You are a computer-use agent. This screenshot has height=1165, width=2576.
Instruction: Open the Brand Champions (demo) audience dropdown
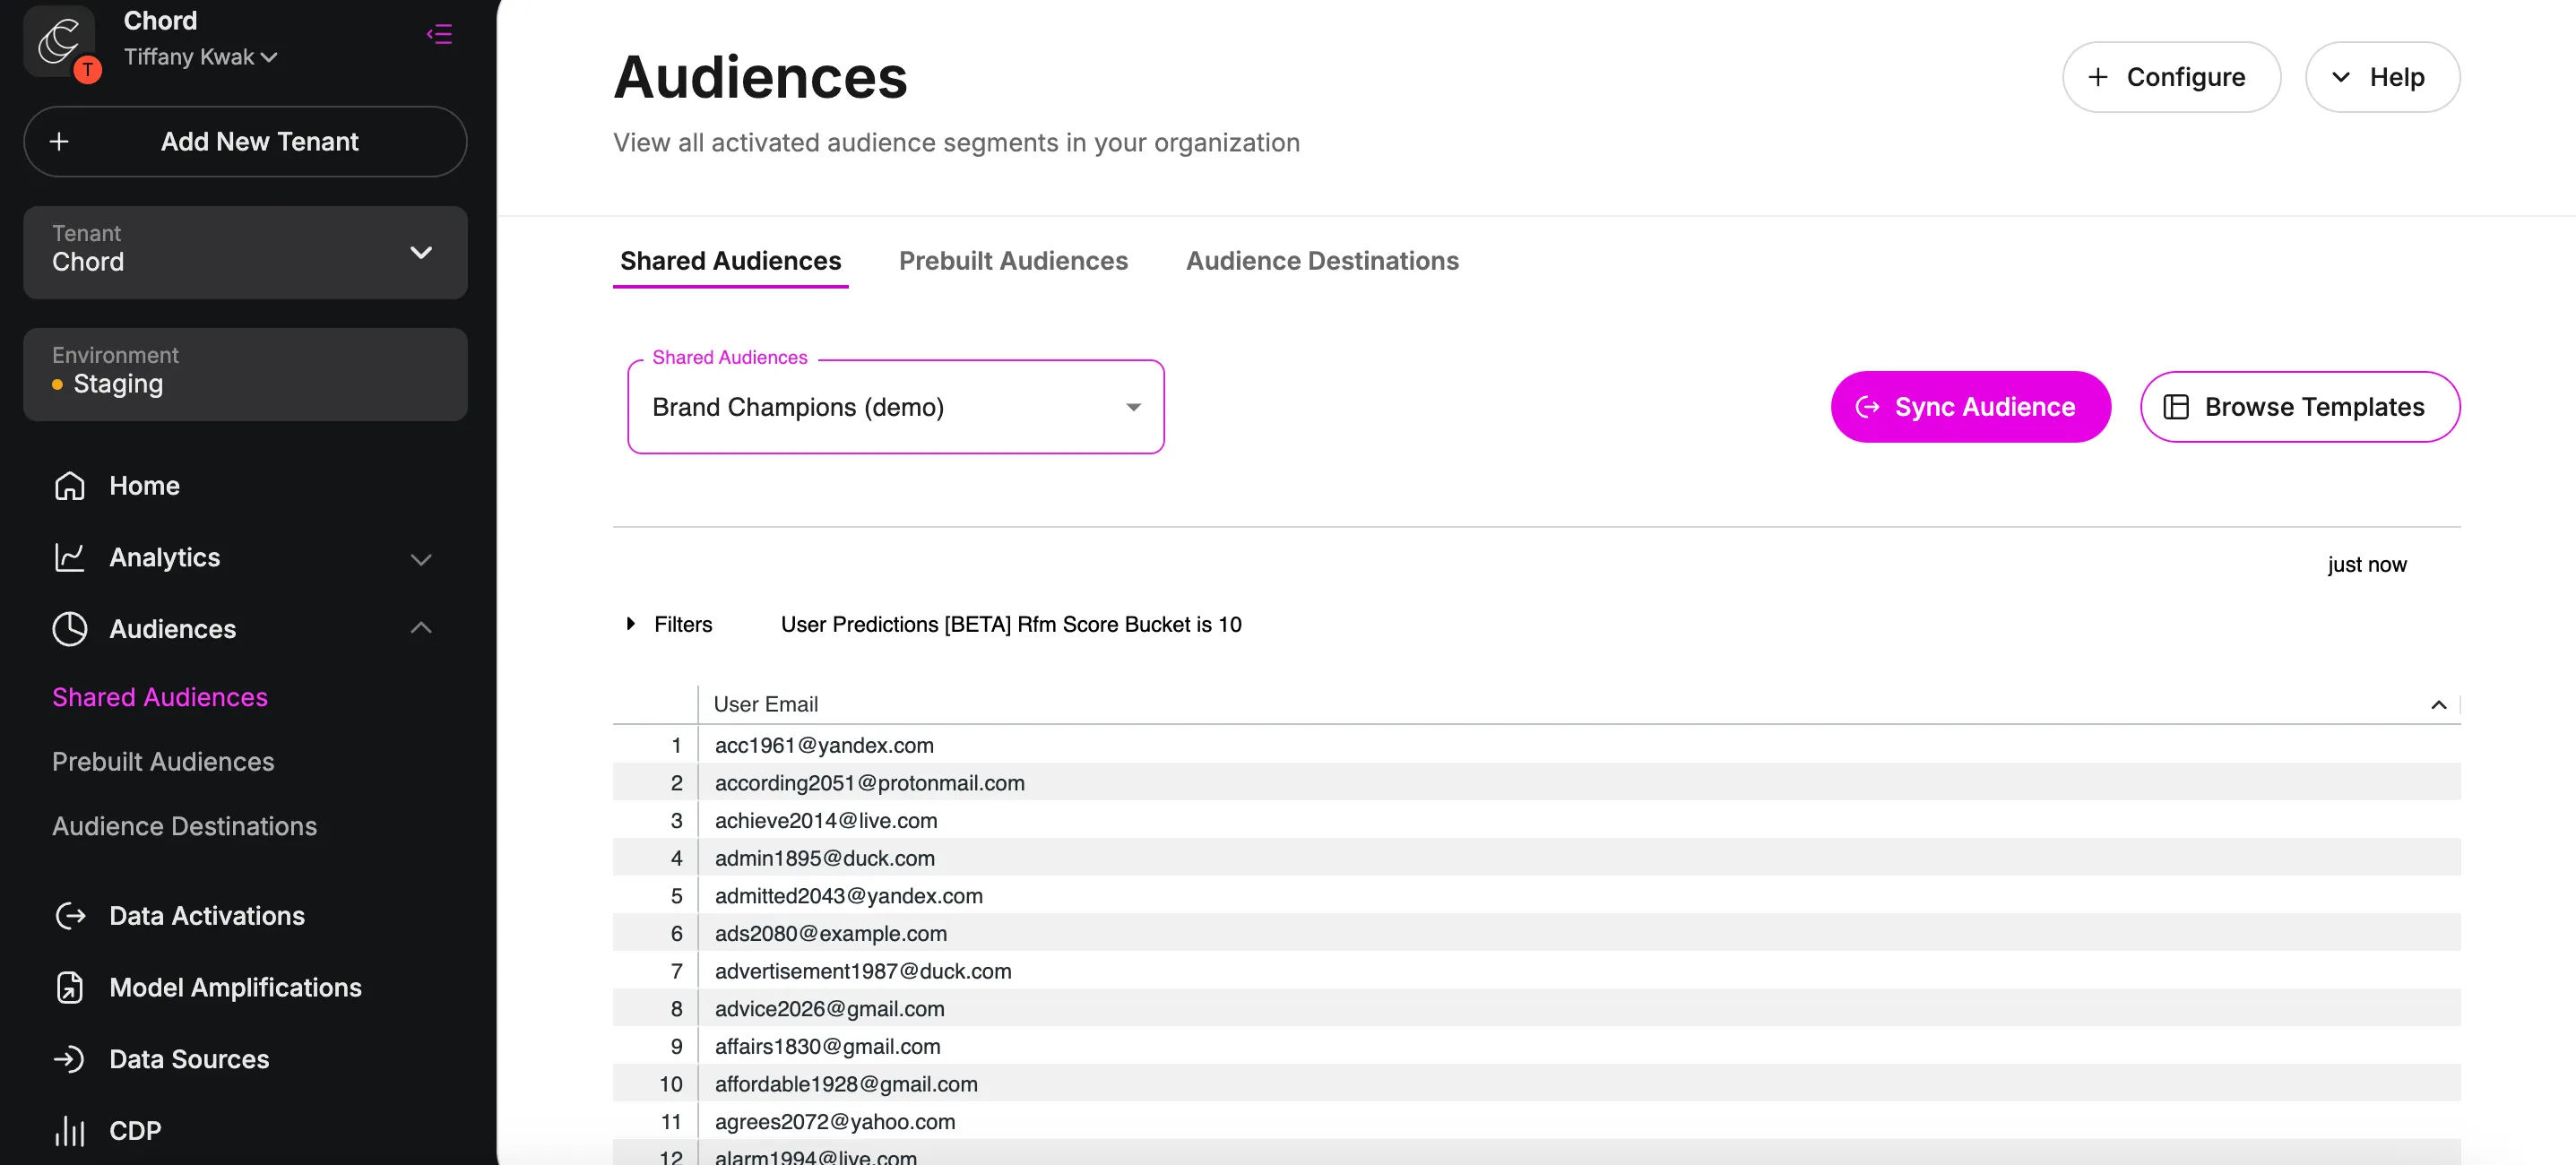896,407
